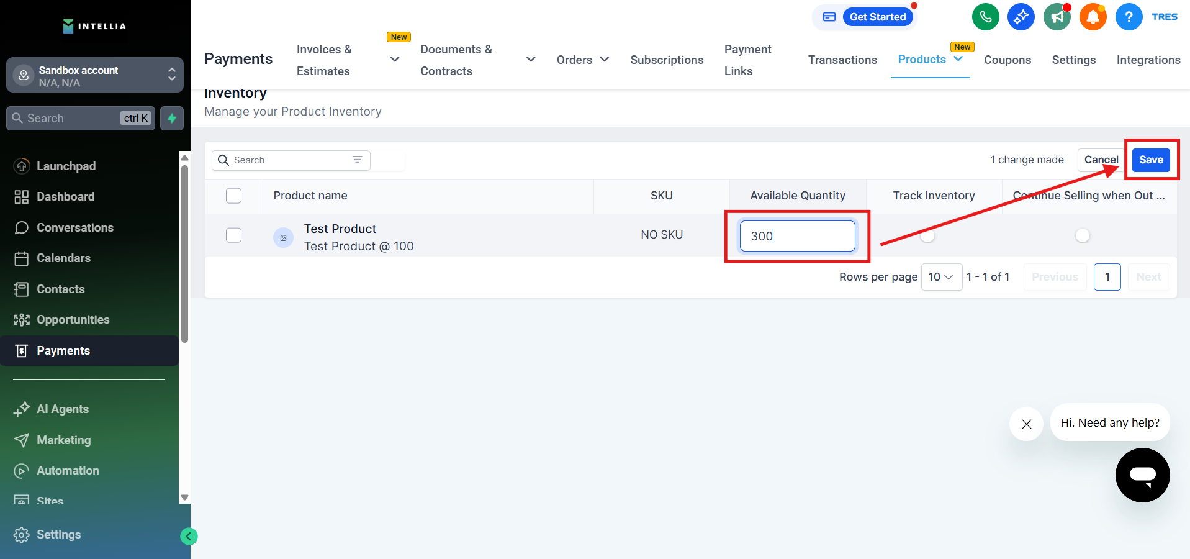Tick the select-all checkbox in header
The image size is (1190, 559).
(233, 196)
